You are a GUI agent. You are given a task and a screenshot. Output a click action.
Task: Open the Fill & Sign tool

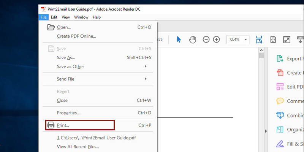[x=289, y=144]
